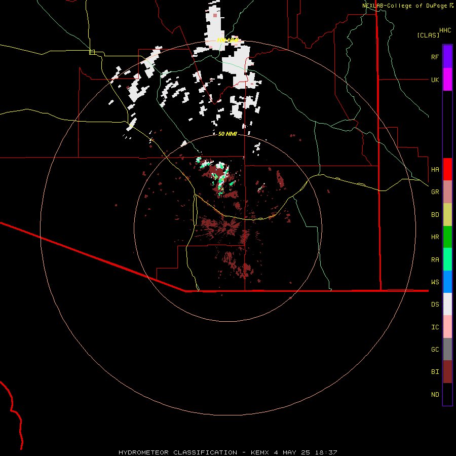Click the 100 NMI range ring label

click(x=227, y=40)
